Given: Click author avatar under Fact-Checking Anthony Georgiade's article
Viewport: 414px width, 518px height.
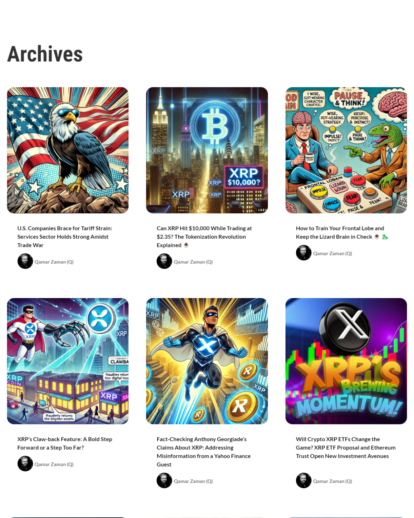Looking at the screenshot, I should click(164, 481).
